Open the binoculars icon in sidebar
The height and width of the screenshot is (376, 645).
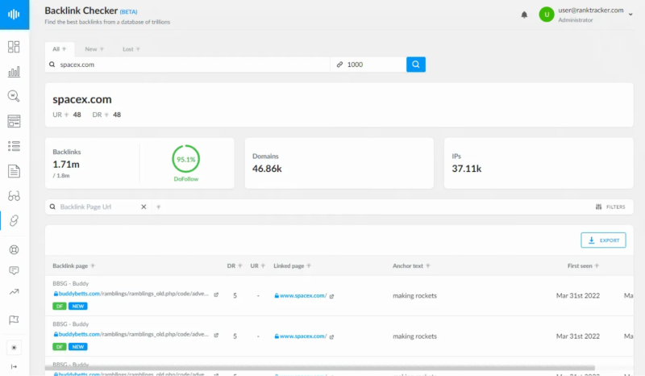click(x=14, y=196)
